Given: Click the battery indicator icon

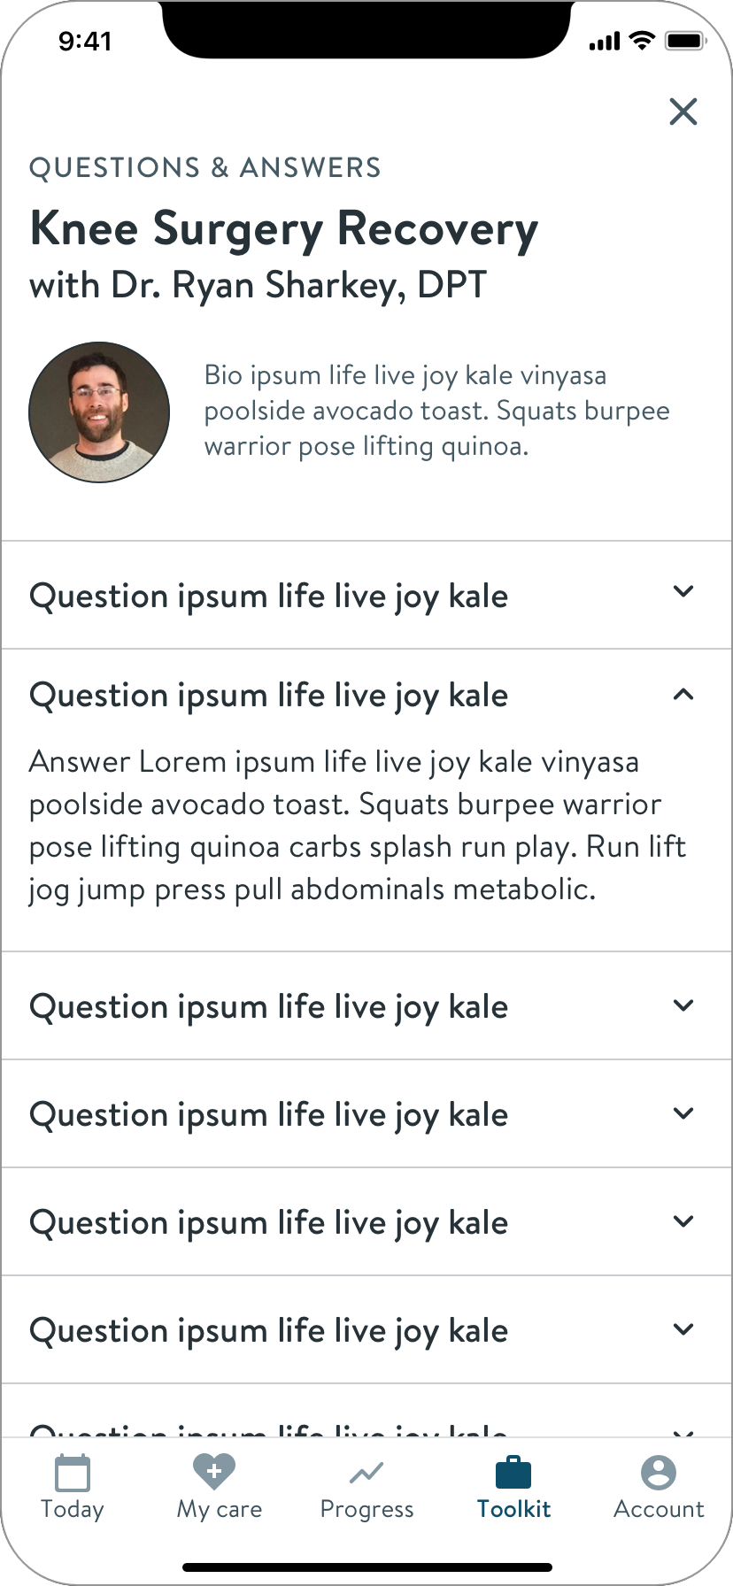Looking at the screenshot, I should tap(684, 41).
